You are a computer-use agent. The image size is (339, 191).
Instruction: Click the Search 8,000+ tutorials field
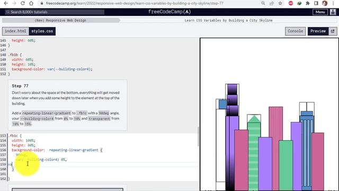pos(55,12)
